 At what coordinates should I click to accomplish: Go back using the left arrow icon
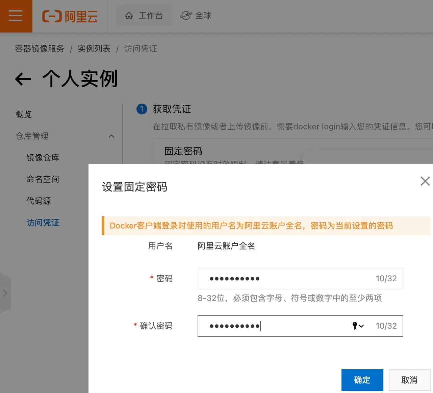tap(23, 79)
